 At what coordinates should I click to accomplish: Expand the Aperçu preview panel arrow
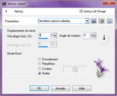[6, 11]
